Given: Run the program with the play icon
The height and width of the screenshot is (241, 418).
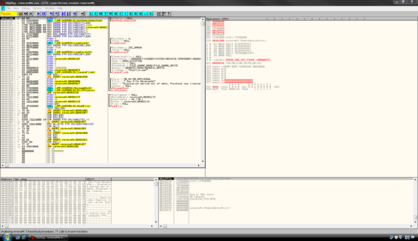Looking at the screenshot, I should (38, 14).
